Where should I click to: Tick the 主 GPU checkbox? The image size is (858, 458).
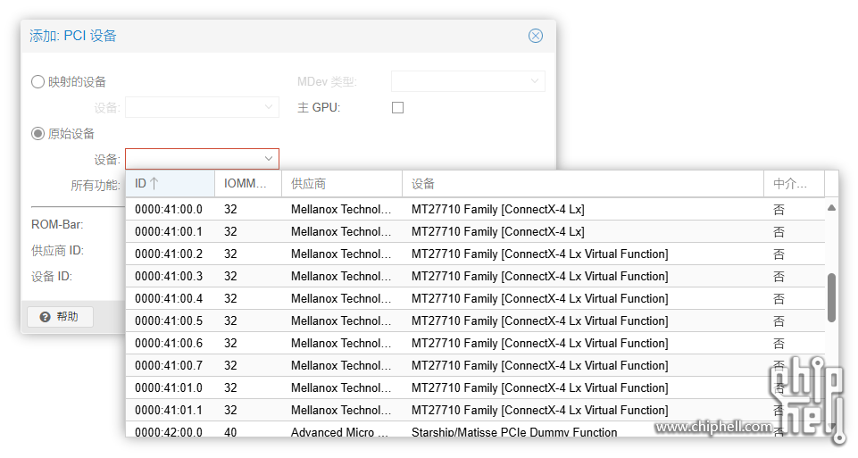pyautogui.click(x=398, y=108)
